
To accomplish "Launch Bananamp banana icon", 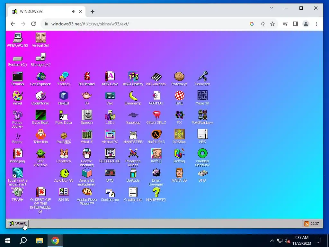I will coord(133,96).
